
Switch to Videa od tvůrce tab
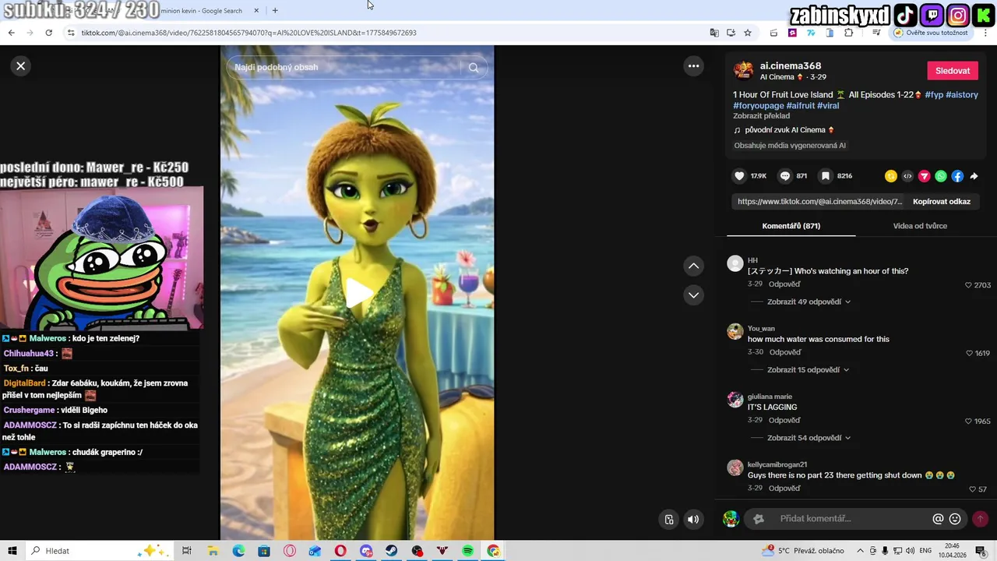(x=920, y=226)
